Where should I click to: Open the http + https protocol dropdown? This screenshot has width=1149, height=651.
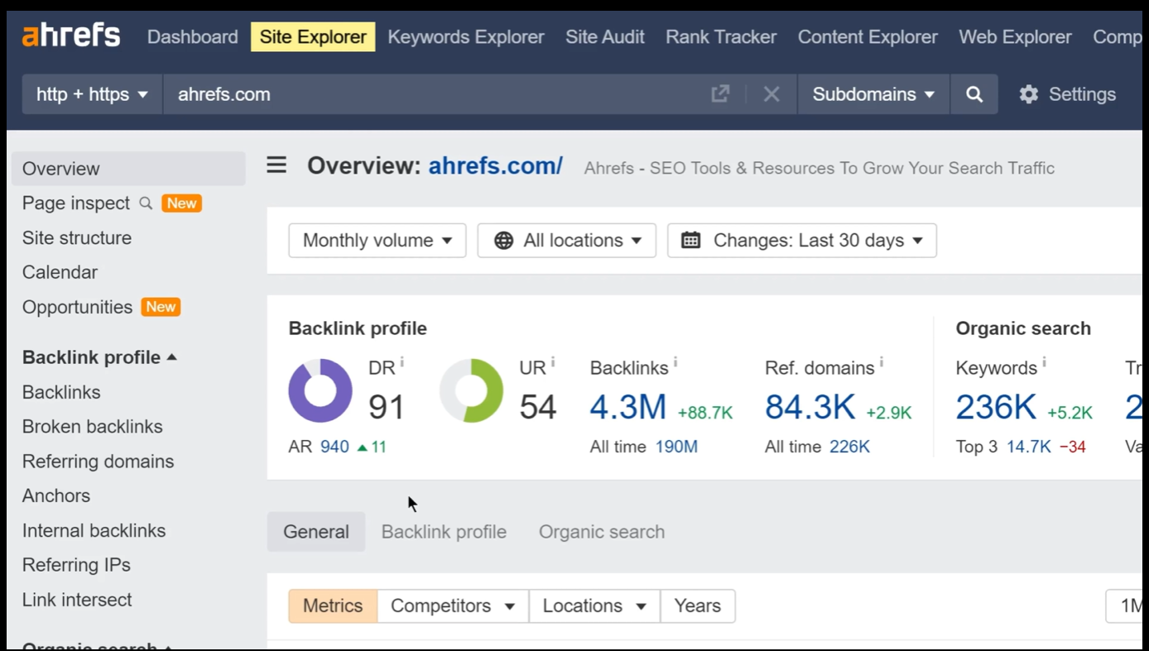[92, 94]
